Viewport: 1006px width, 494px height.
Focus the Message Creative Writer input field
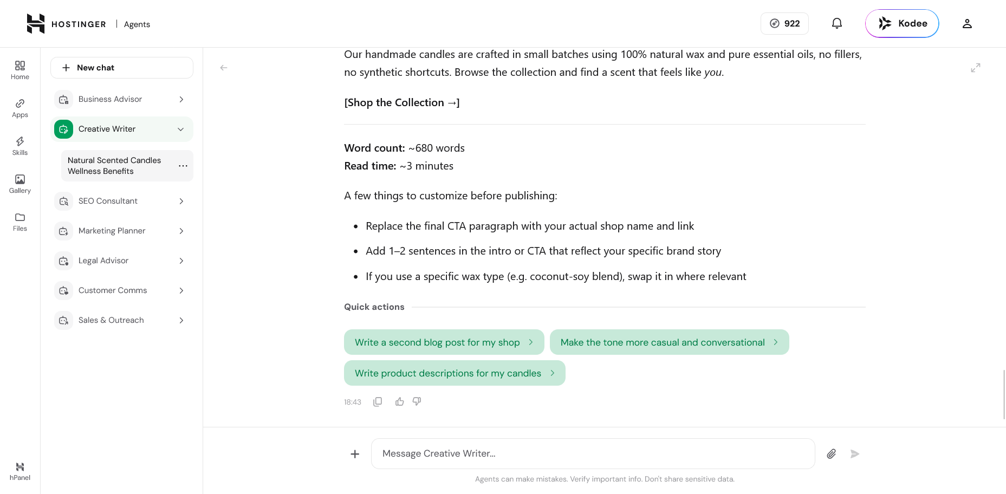pos(593,454)
